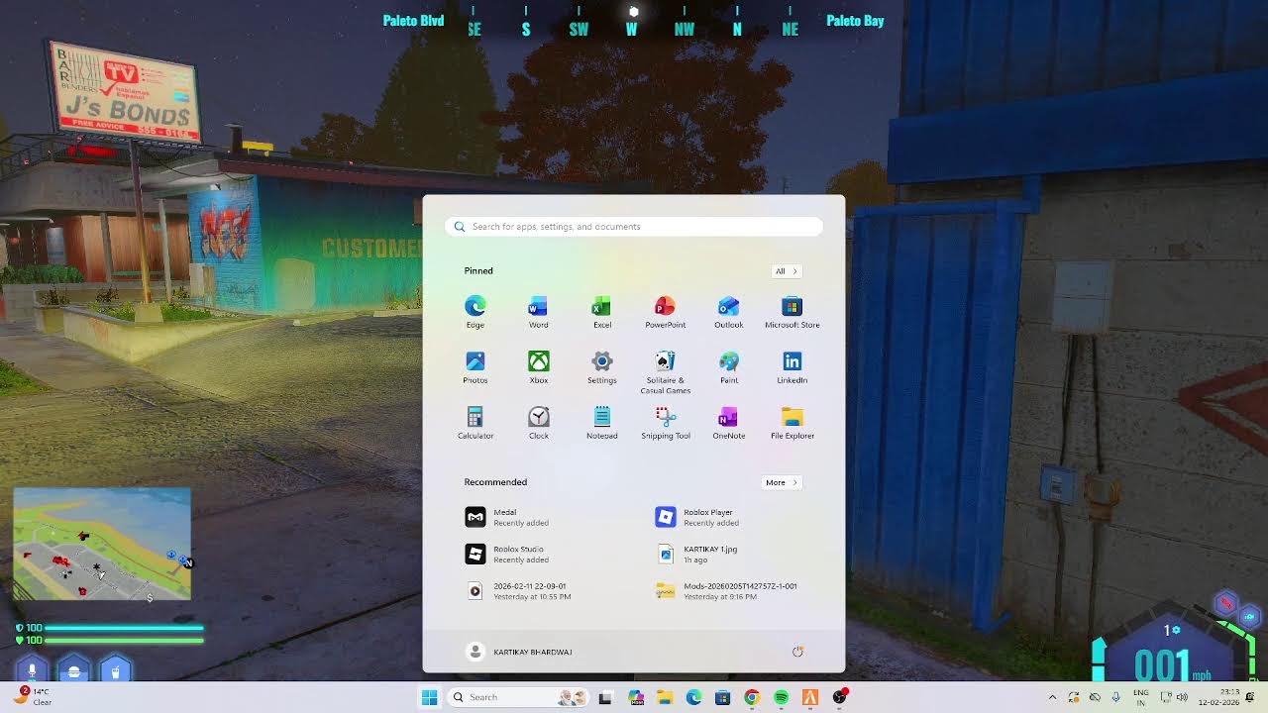Expand recommended items with More button
This screenshot has width=1268, height=713.
(x=781, y=482)
